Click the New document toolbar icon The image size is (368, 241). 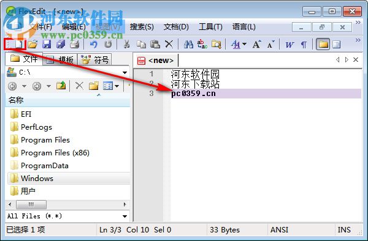(x=20, y=44)
